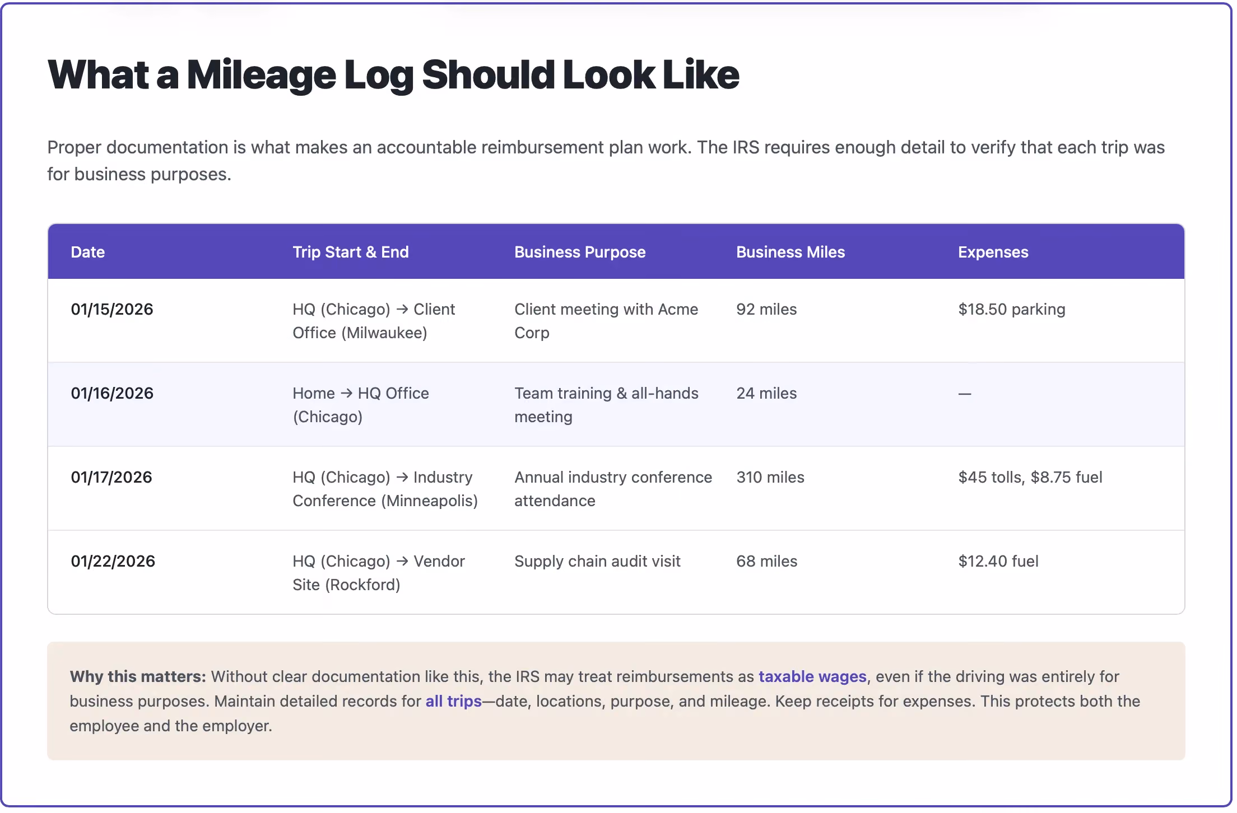Viewport: 1237px width, 813px height.
Task: Click the Business Purpose column header
Action: 580,252
